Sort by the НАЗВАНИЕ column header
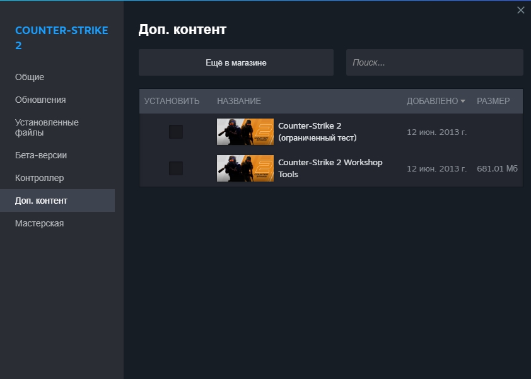Viewport: 531px width, 379px height. pos(239,101)
